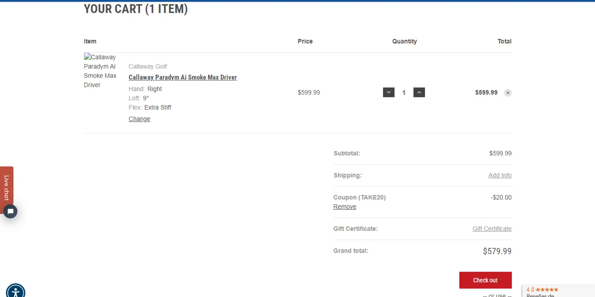Select the Extra Stiff flex value

[x=158, y=107]
